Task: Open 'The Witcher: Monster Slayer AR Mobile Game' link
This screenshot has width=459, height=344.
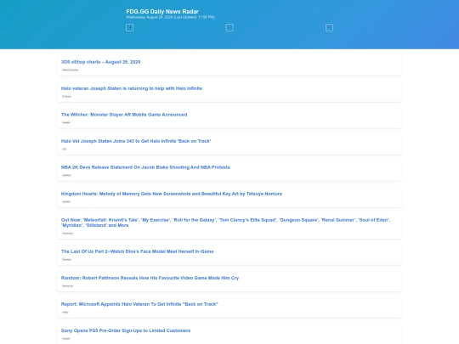Action: 124,115
